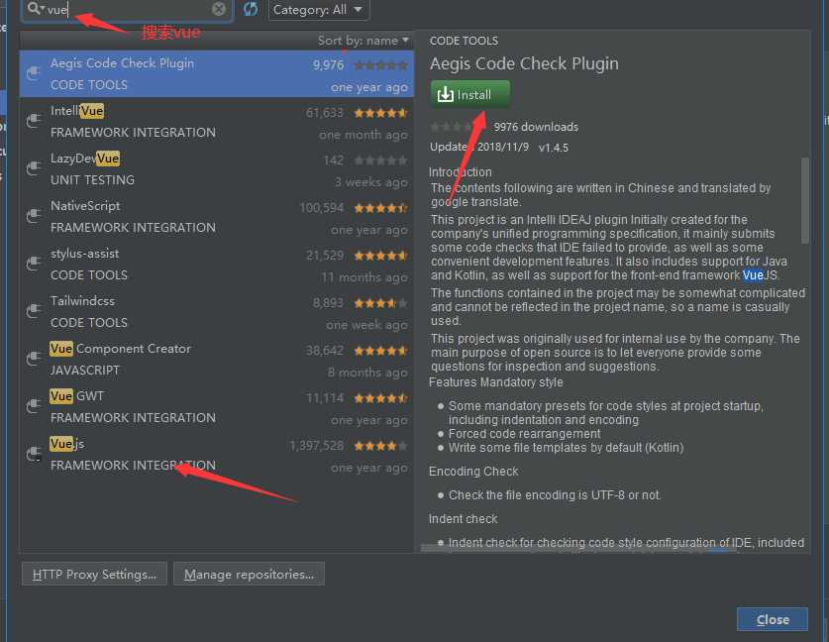Install the Aegis Code Check Plugin

[x=470, y=94]
